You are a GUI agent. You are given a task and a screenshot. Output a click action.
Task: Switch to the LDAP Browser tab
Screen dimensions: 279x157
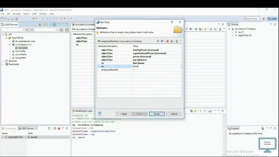click(10, 24)
